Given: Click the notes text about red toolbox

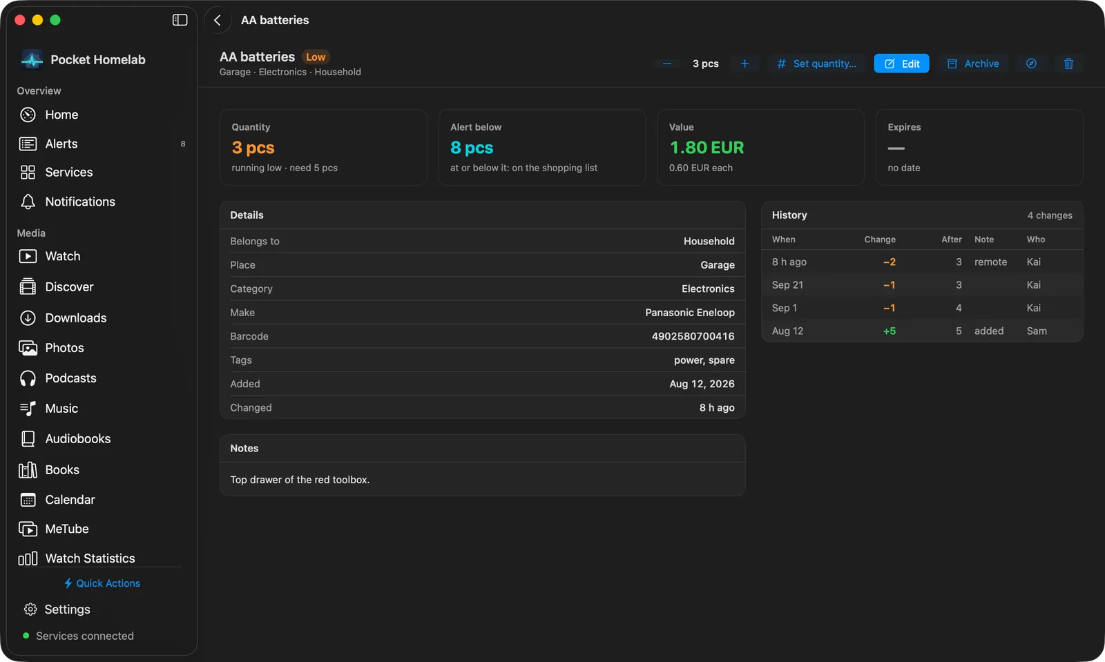Looking at the screenshot, I should coord(300,480).
